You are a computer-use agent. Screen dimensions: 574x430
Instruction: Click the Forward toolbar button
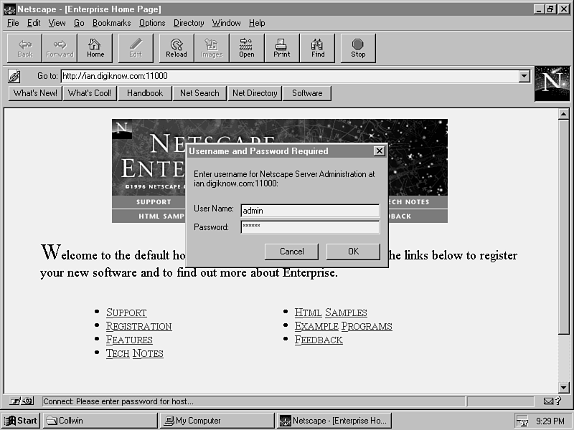pyautogui.click(x=60, y=48)
